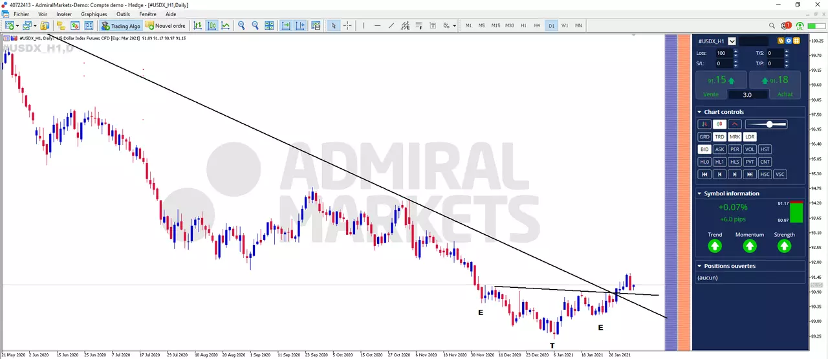828x359 pixels.
Task: Toggle auto scroll chart to end
Action: click(x=286, y=26)
